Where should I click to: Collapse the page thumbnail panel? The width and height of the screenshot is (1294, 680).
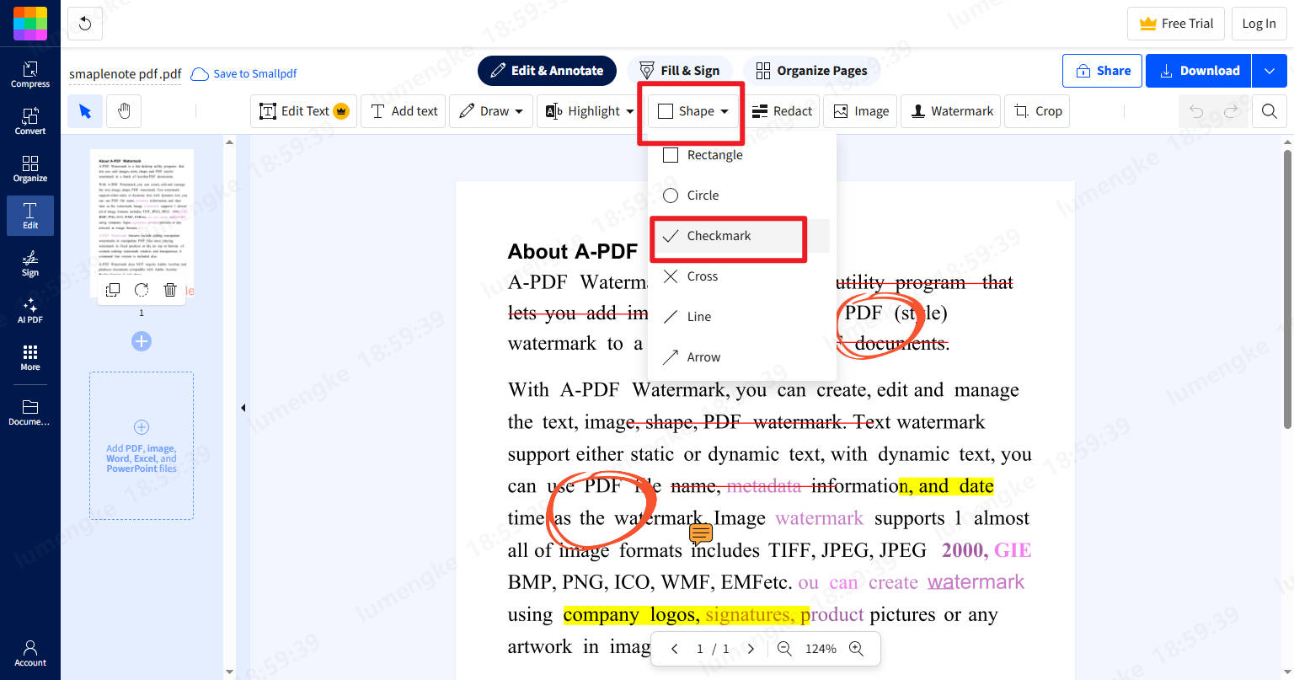tap(243, 408)
